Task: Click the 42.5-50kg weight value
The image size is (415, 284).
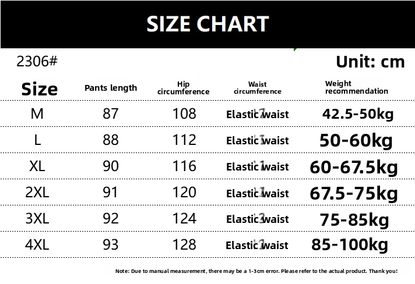Action: 358,114
